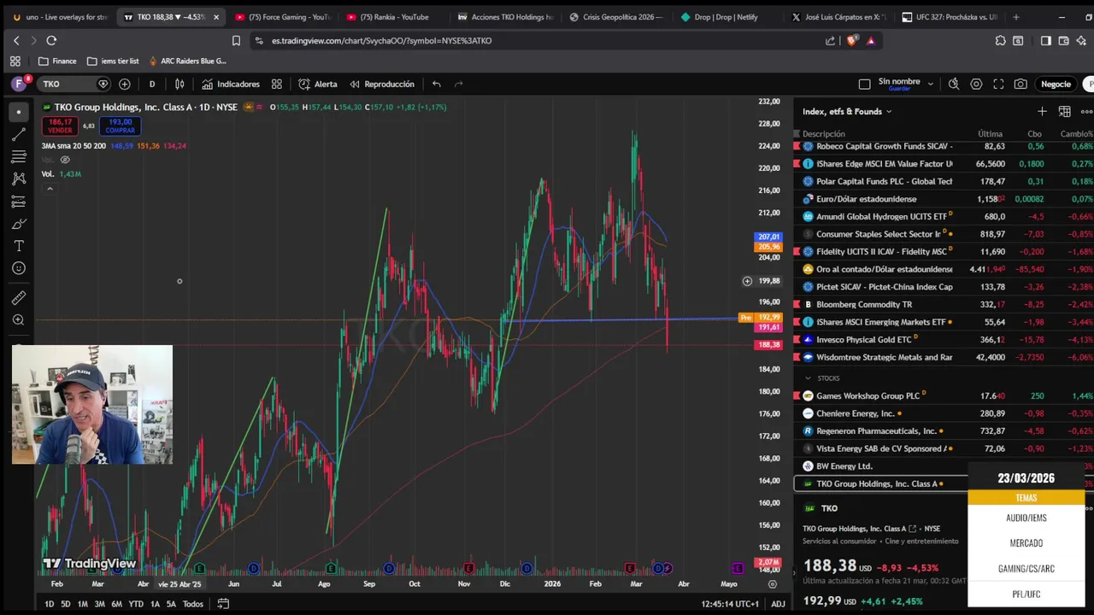Open the emoji icons tool
1094x615 pixels.
(x=19, y=268)
